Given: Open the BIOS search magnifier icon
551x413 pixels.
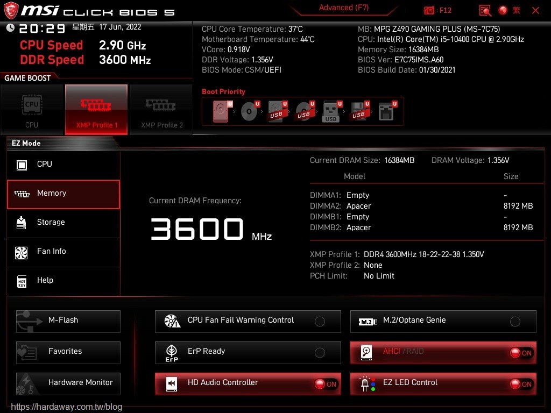Looking at the screenshot, I should (485, 11).
